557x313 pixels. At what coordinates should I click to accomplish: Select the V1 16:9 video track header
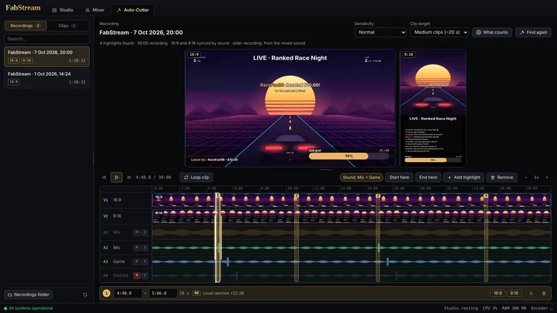[x=126, y=200]
